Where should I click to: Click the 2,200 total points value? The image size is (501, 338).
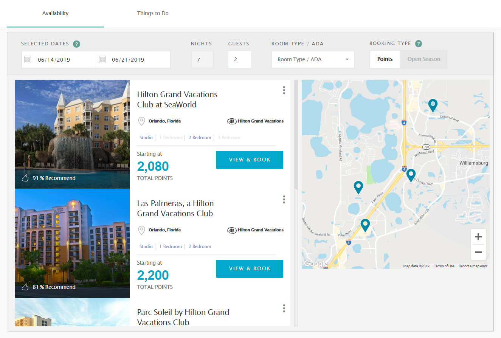(x=153, y=275)
